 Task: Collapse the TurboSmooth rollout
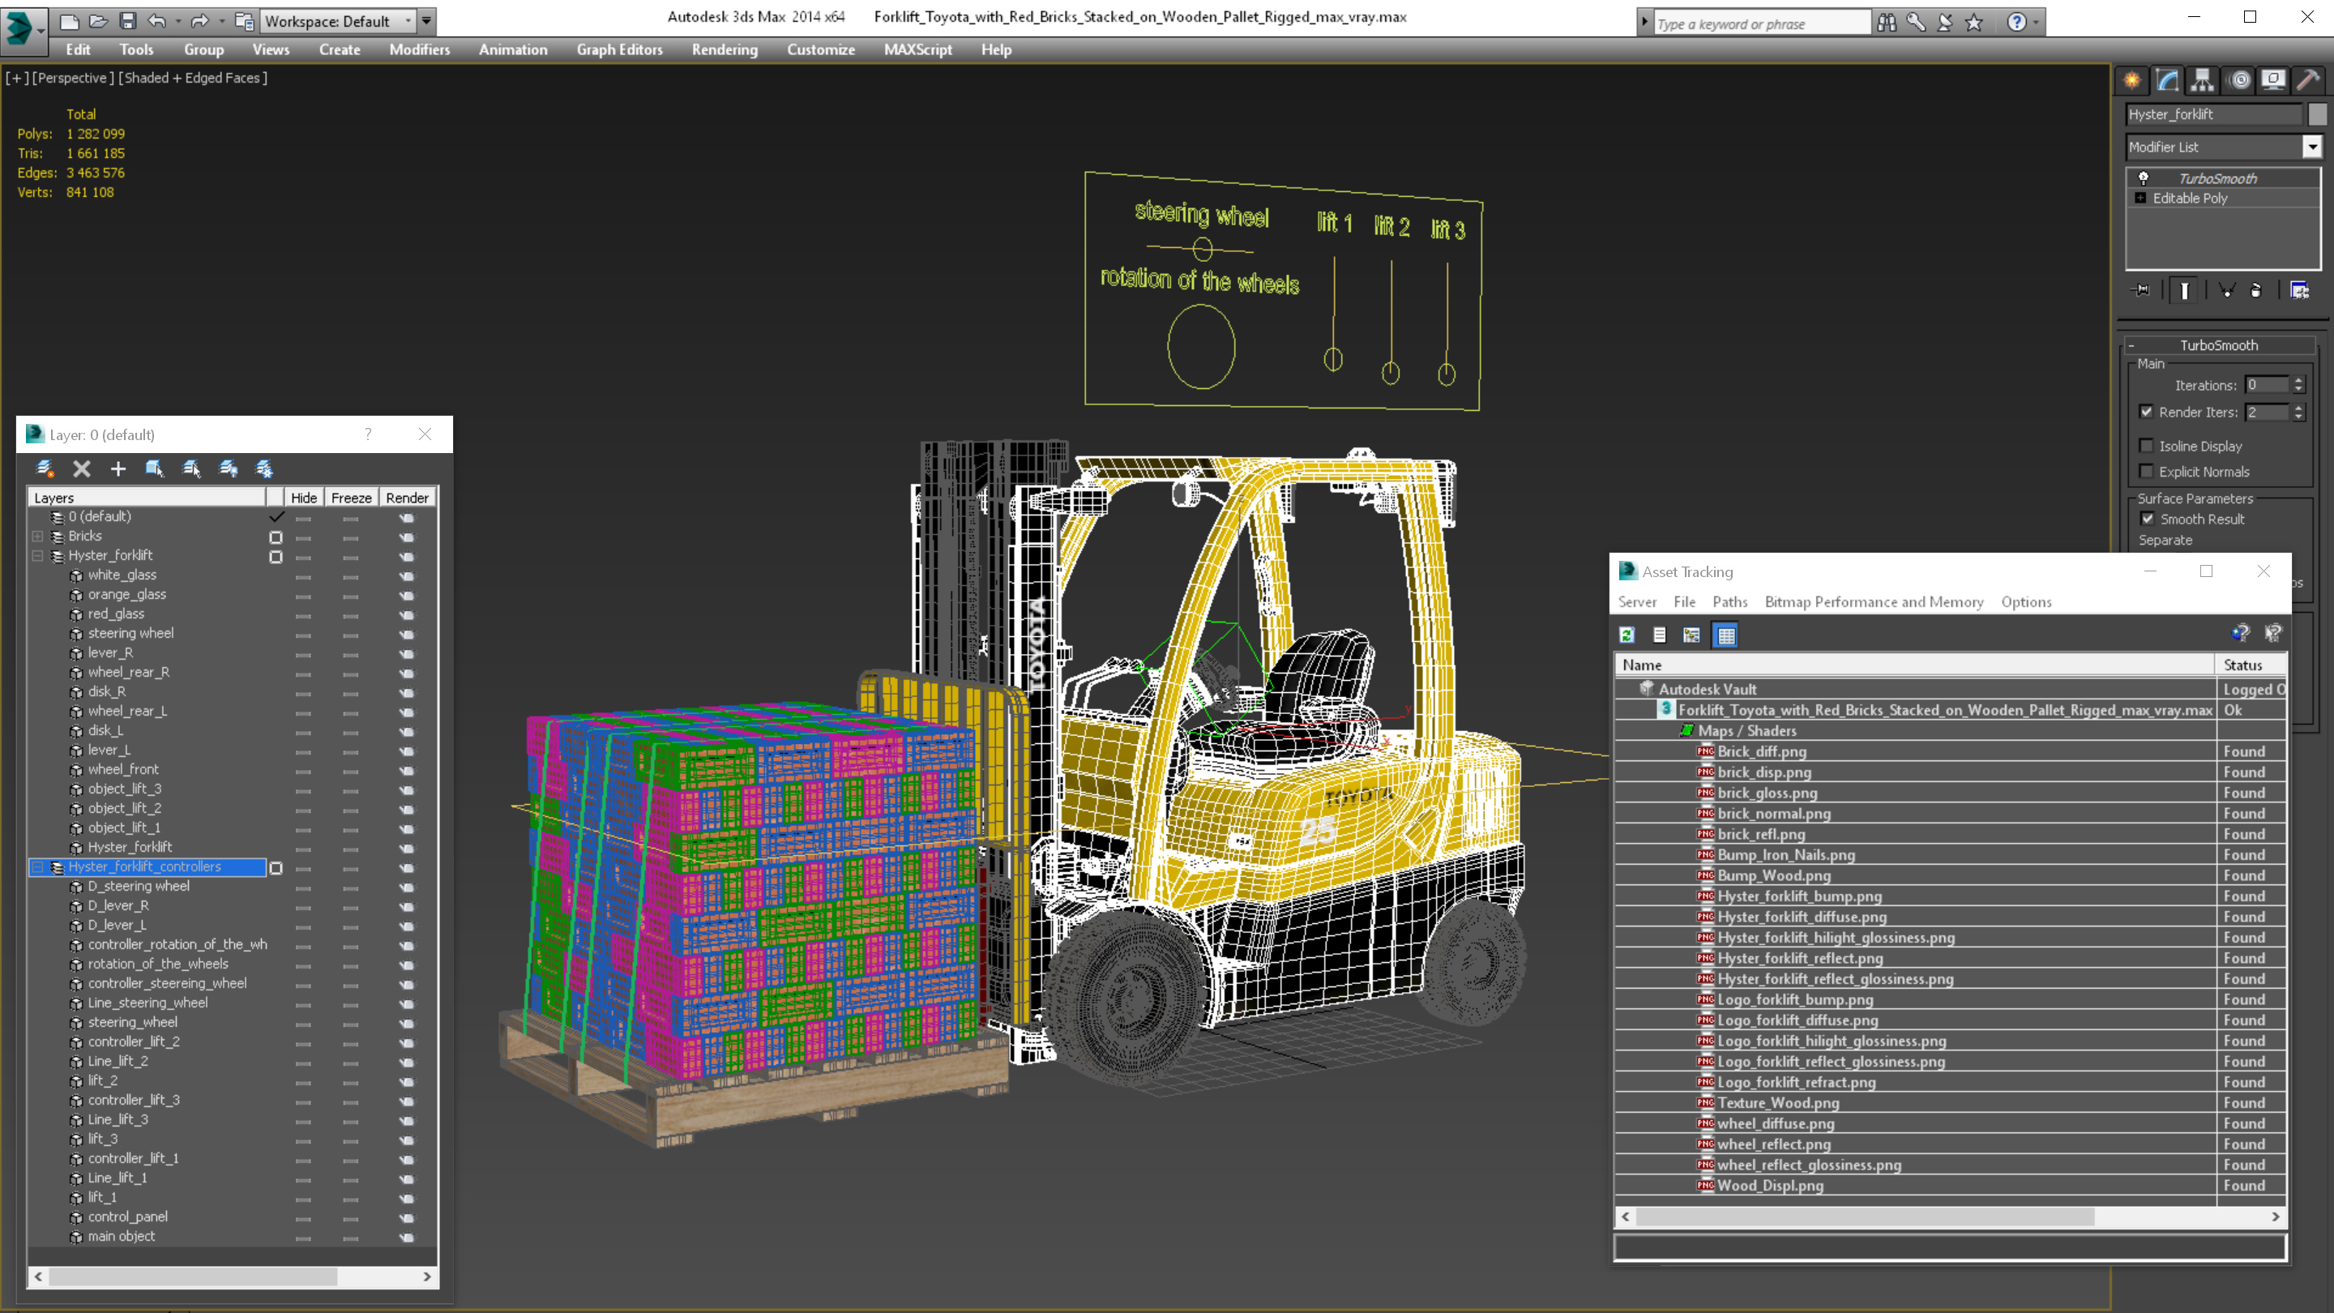[2219, 345]
